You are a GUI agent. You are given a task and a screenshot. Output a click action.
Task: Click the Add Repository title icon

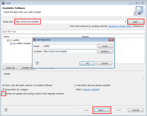pyautogui.click(x=34, y=40)
